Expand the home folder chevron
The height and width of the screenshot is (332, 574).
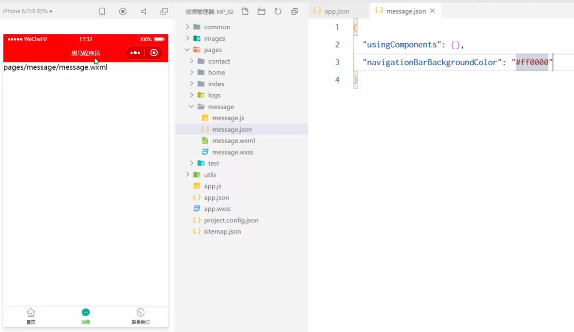(192, 72)
